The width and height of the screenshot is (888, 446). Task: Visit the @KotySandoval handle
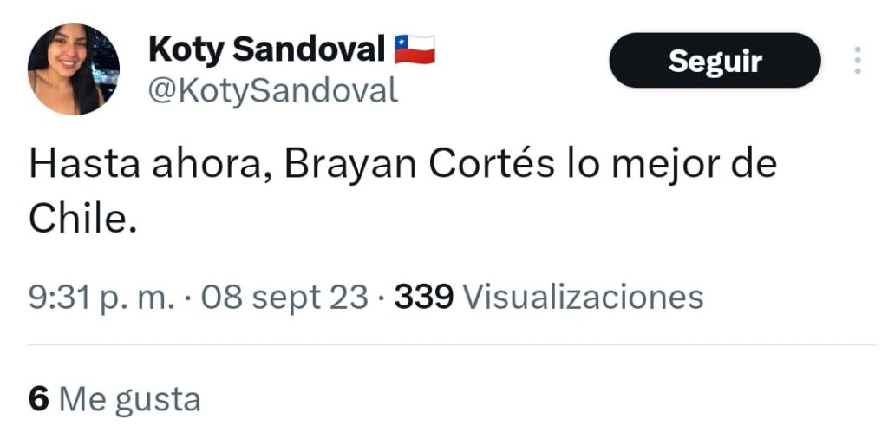[273, 90]
